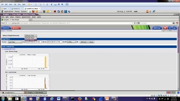180x101 pixels.
Task: Open the new tab button beside Graphs tab
Action: (31, 20)
